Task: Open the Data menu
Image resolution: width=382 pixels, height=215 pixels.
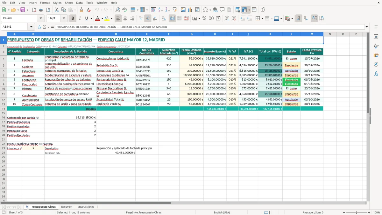Action: click(79, 3)
